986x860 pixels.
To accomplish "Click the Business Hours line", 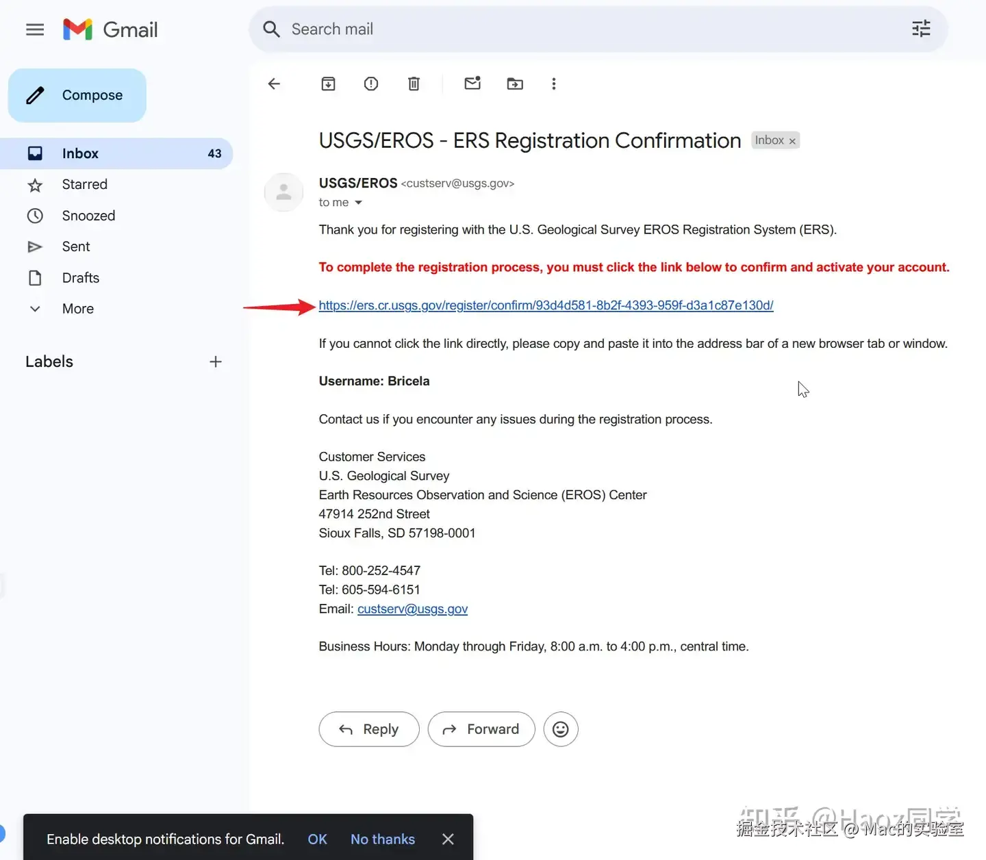I will 534,646.
